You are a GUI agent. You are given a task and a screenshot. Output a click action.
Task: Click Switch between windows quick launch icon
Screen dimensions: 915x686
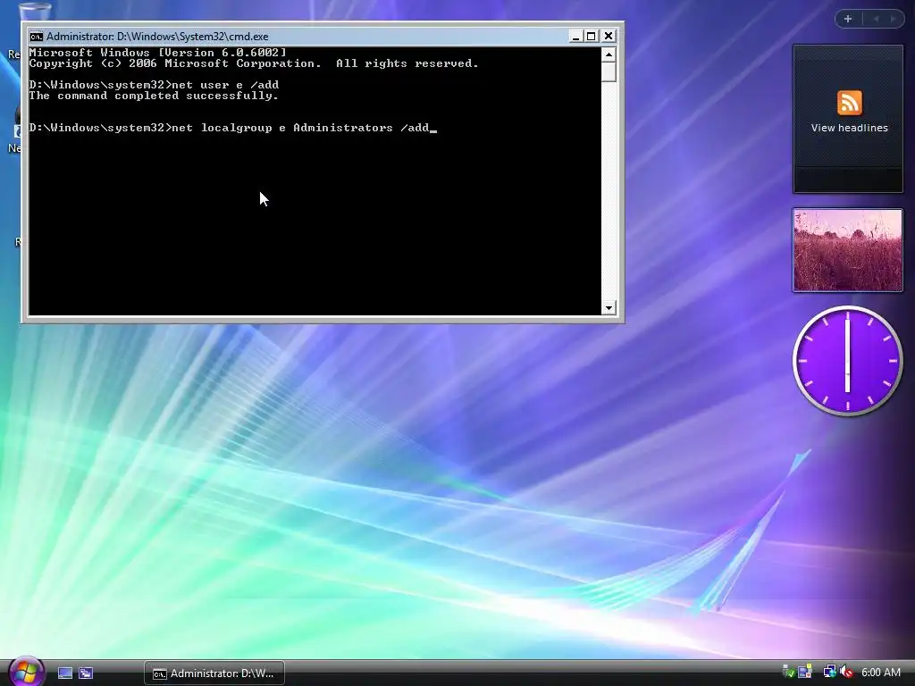(86, 673)
